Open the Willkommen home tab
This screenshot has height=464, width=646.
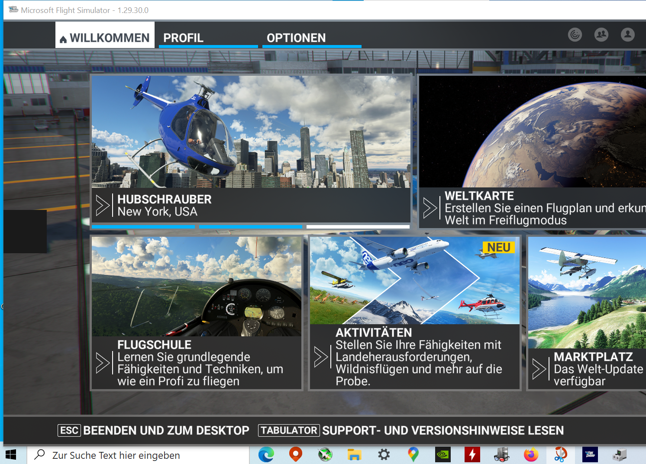(x=105, y=35)
